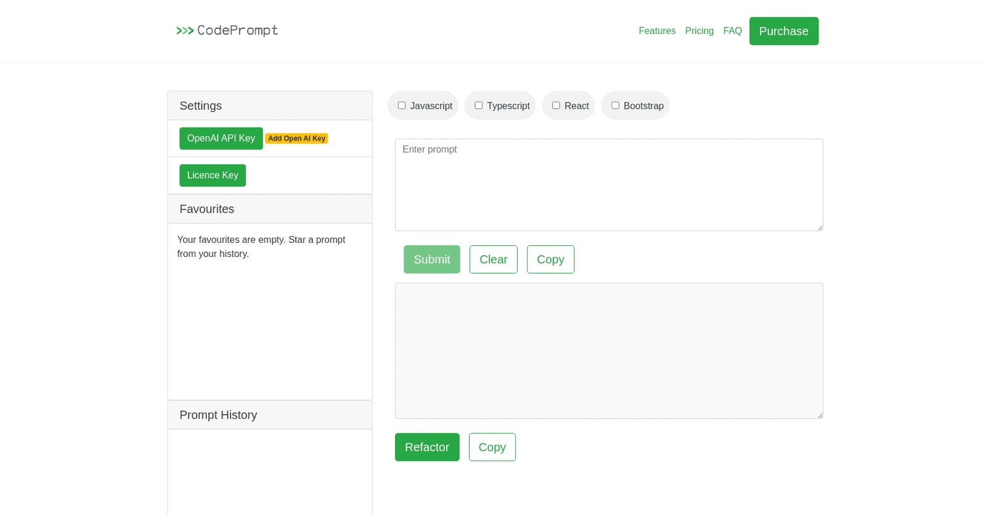Screen dimensions: 986x514
Task: Click the CodePrompt logo
Action: pyautogui.click(x=227, y=30)
